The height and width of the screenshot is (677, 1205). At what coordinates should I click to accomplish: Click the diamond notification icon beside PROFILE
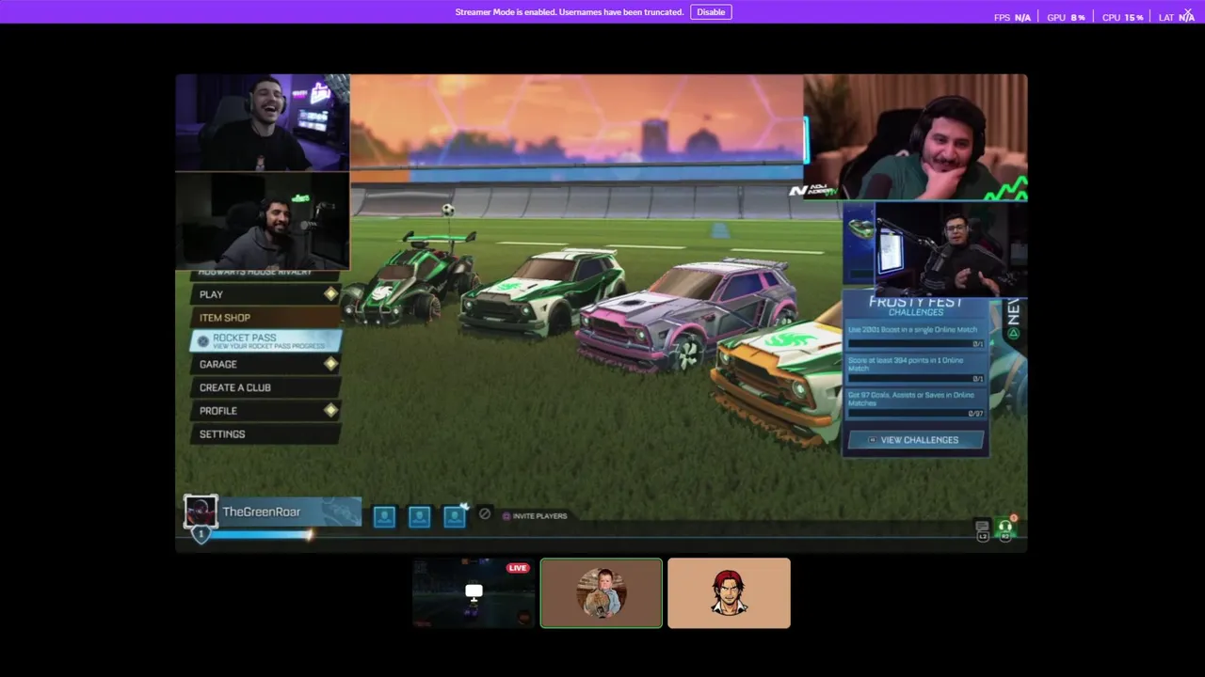click(330, 411)
